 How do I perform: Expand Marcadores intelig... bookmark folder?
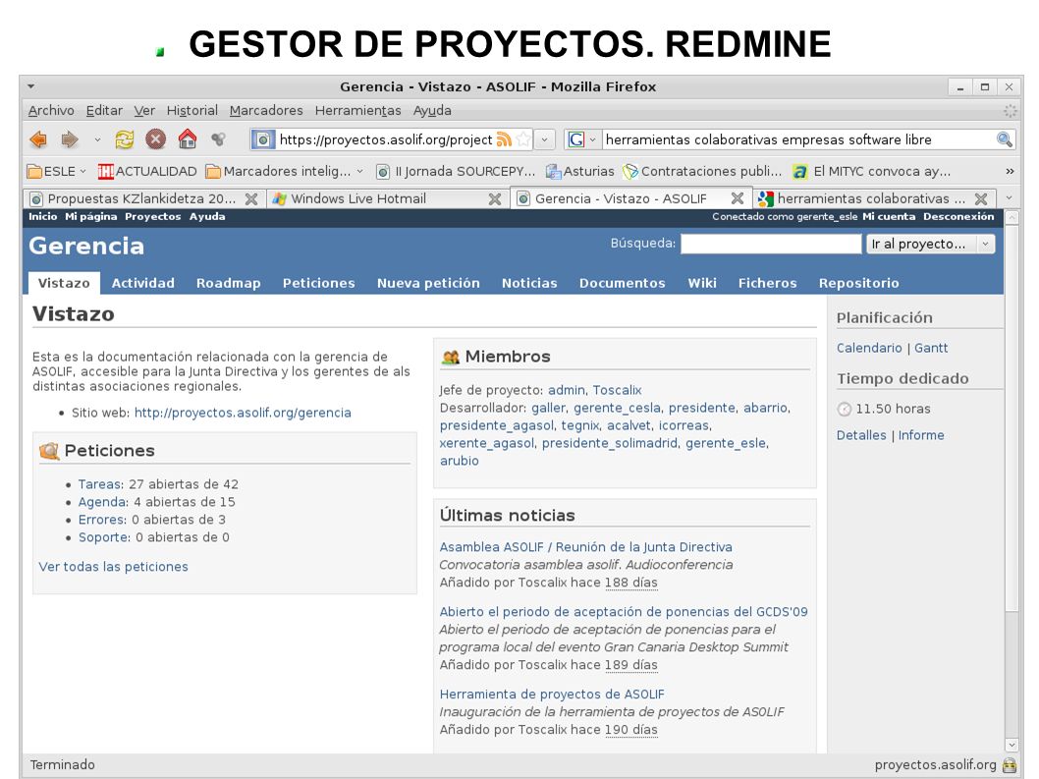284,171
